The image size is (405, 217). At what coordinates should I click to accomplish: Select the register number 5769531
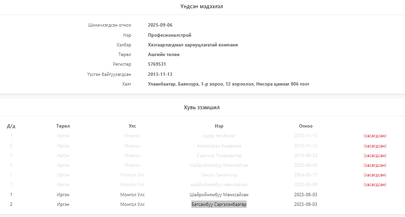(x=157, y=64)
